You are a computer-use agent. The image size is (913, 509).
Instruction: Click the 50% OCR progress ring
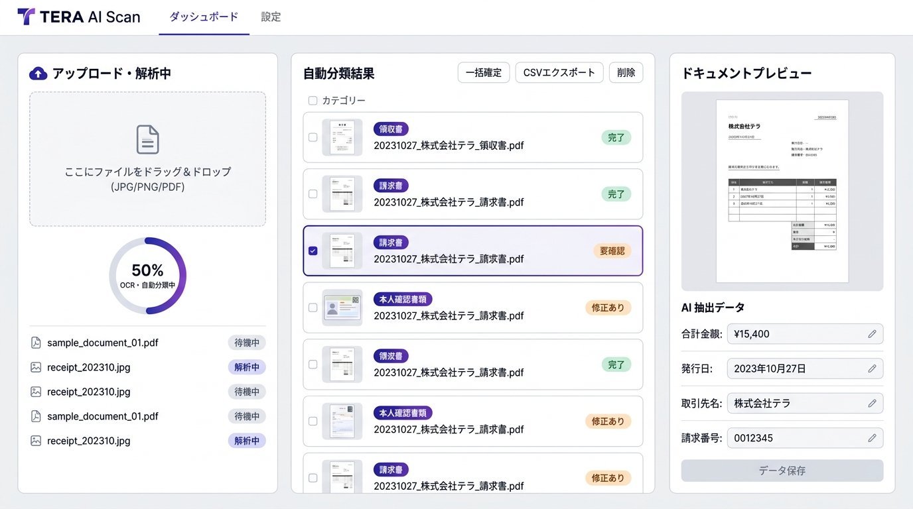tap(147, 274)
